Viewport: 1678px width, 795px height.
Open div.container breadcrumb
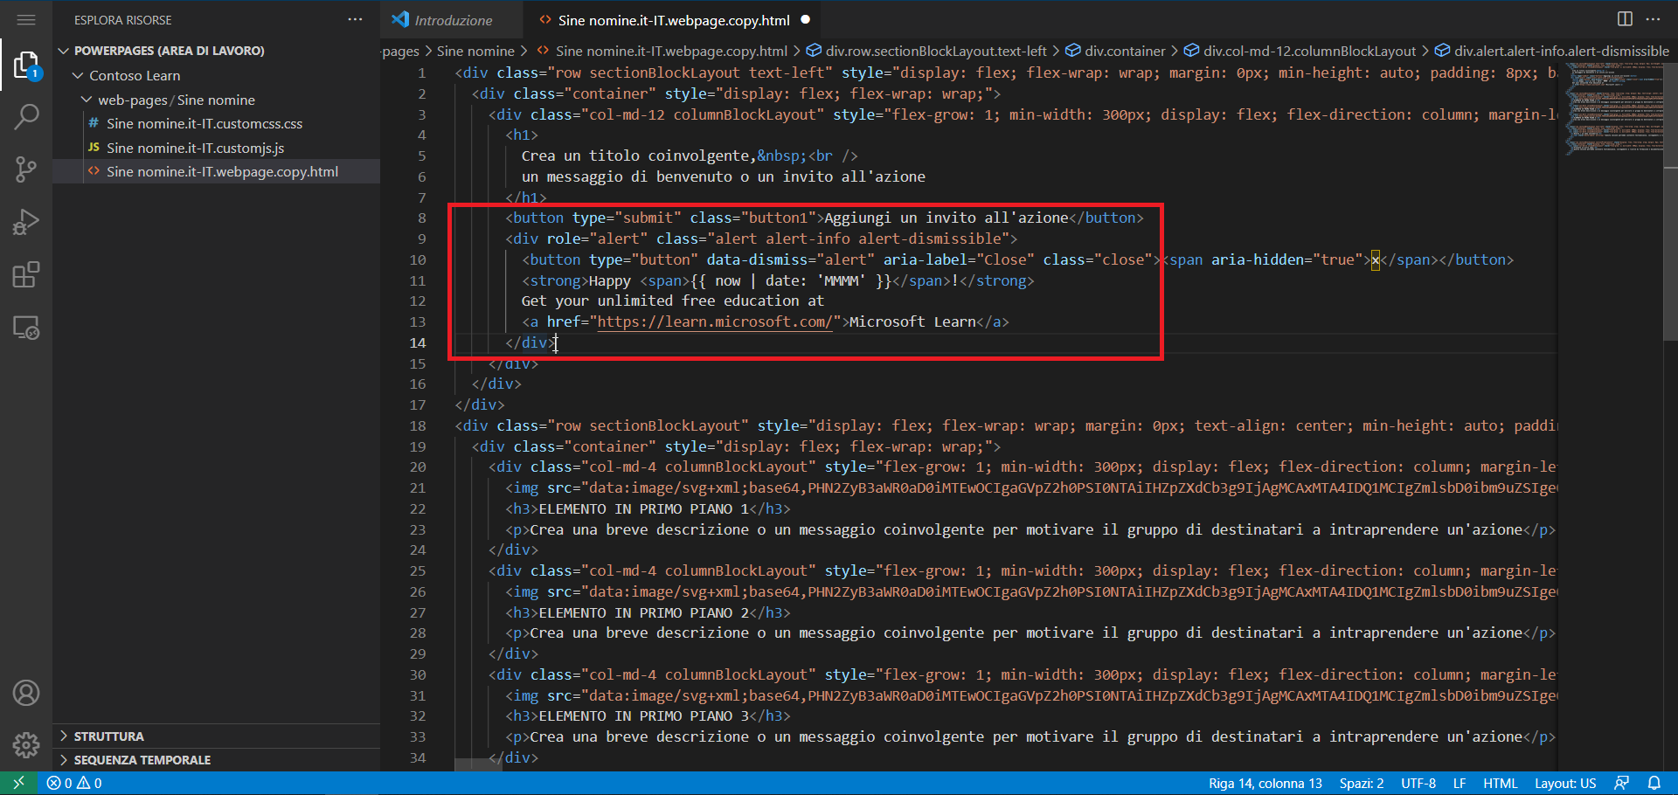click(1125, 52)
